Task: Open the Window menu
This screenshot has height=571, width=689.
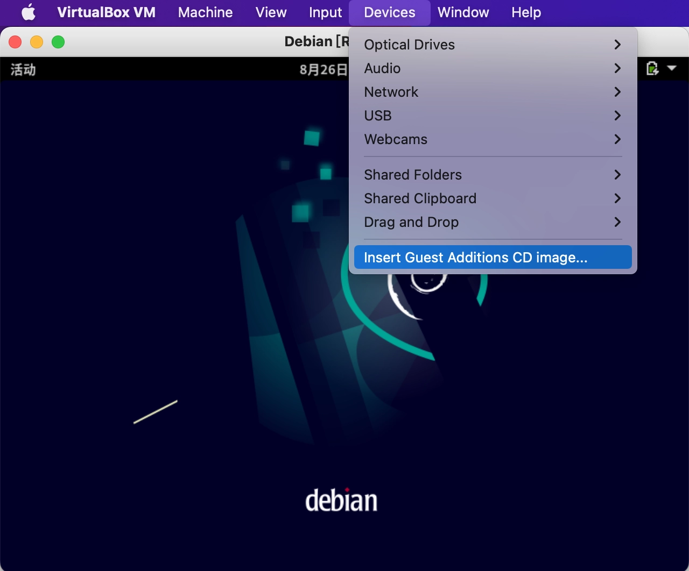Action: pos(463,12)
